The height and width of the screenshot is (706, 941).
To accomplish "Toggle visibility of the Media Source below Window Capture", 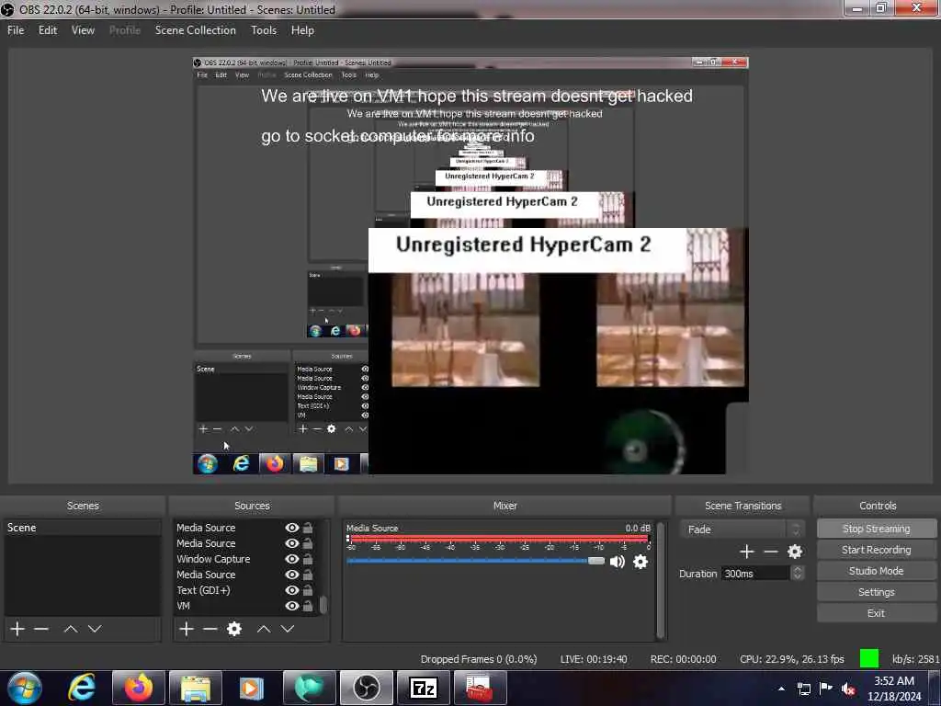I will [x=291, y=575].
